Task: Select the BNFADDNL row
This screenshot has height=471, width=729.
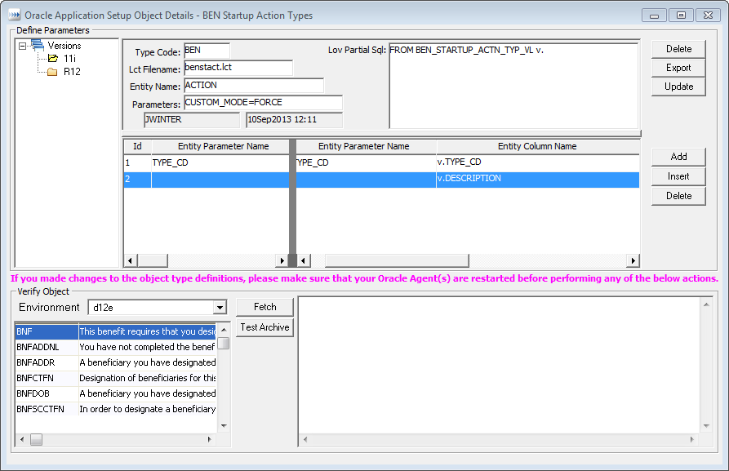Action: click(x=116, y=347)
